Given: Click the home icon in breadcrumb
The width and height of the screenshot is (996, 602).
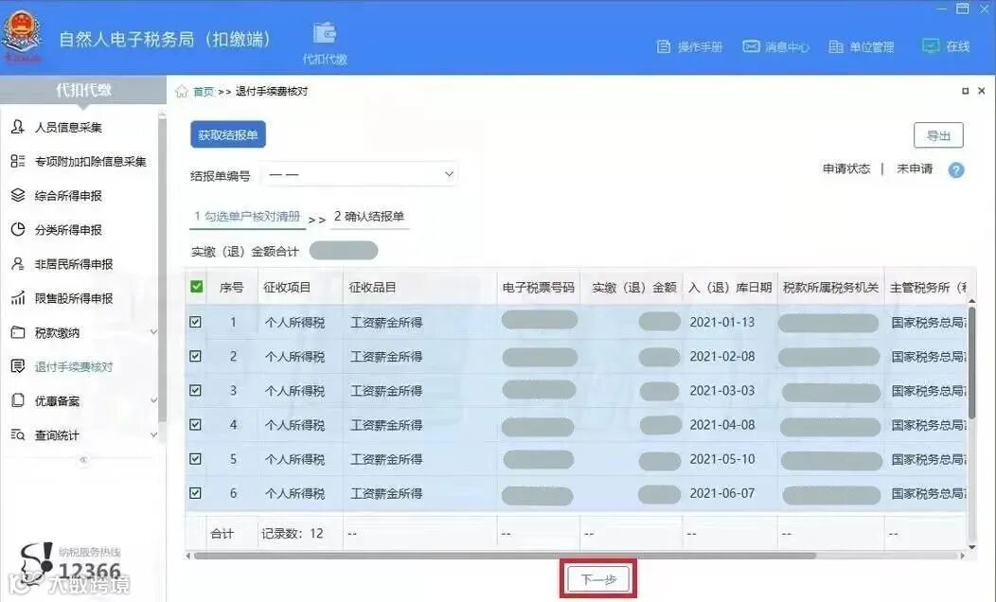Looking at the screenshot, I should click(182, 92).
